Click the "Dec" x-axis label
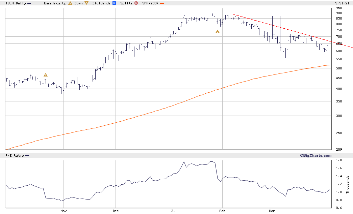The width and height of the screenshot is (353, 214). 116,211
